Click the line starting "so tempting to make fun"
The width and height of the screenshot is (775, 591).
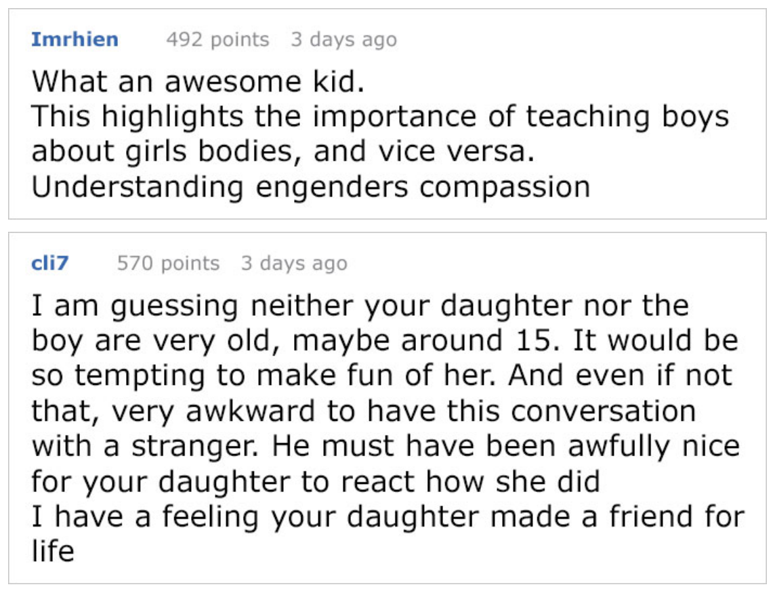pos(382,376)
